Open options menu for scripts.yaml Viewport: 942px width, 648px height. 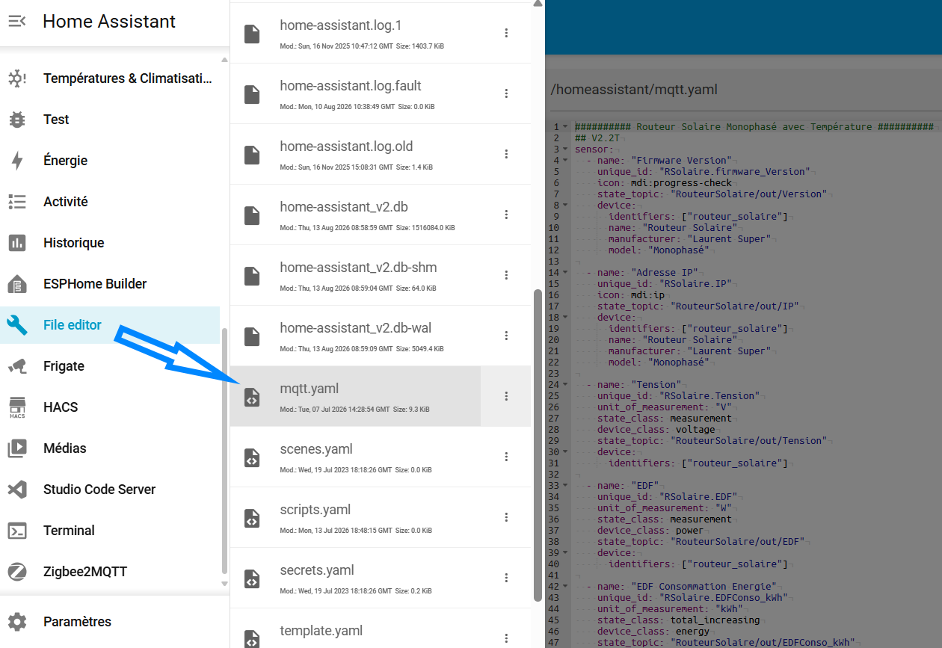[x=506, y=517]
